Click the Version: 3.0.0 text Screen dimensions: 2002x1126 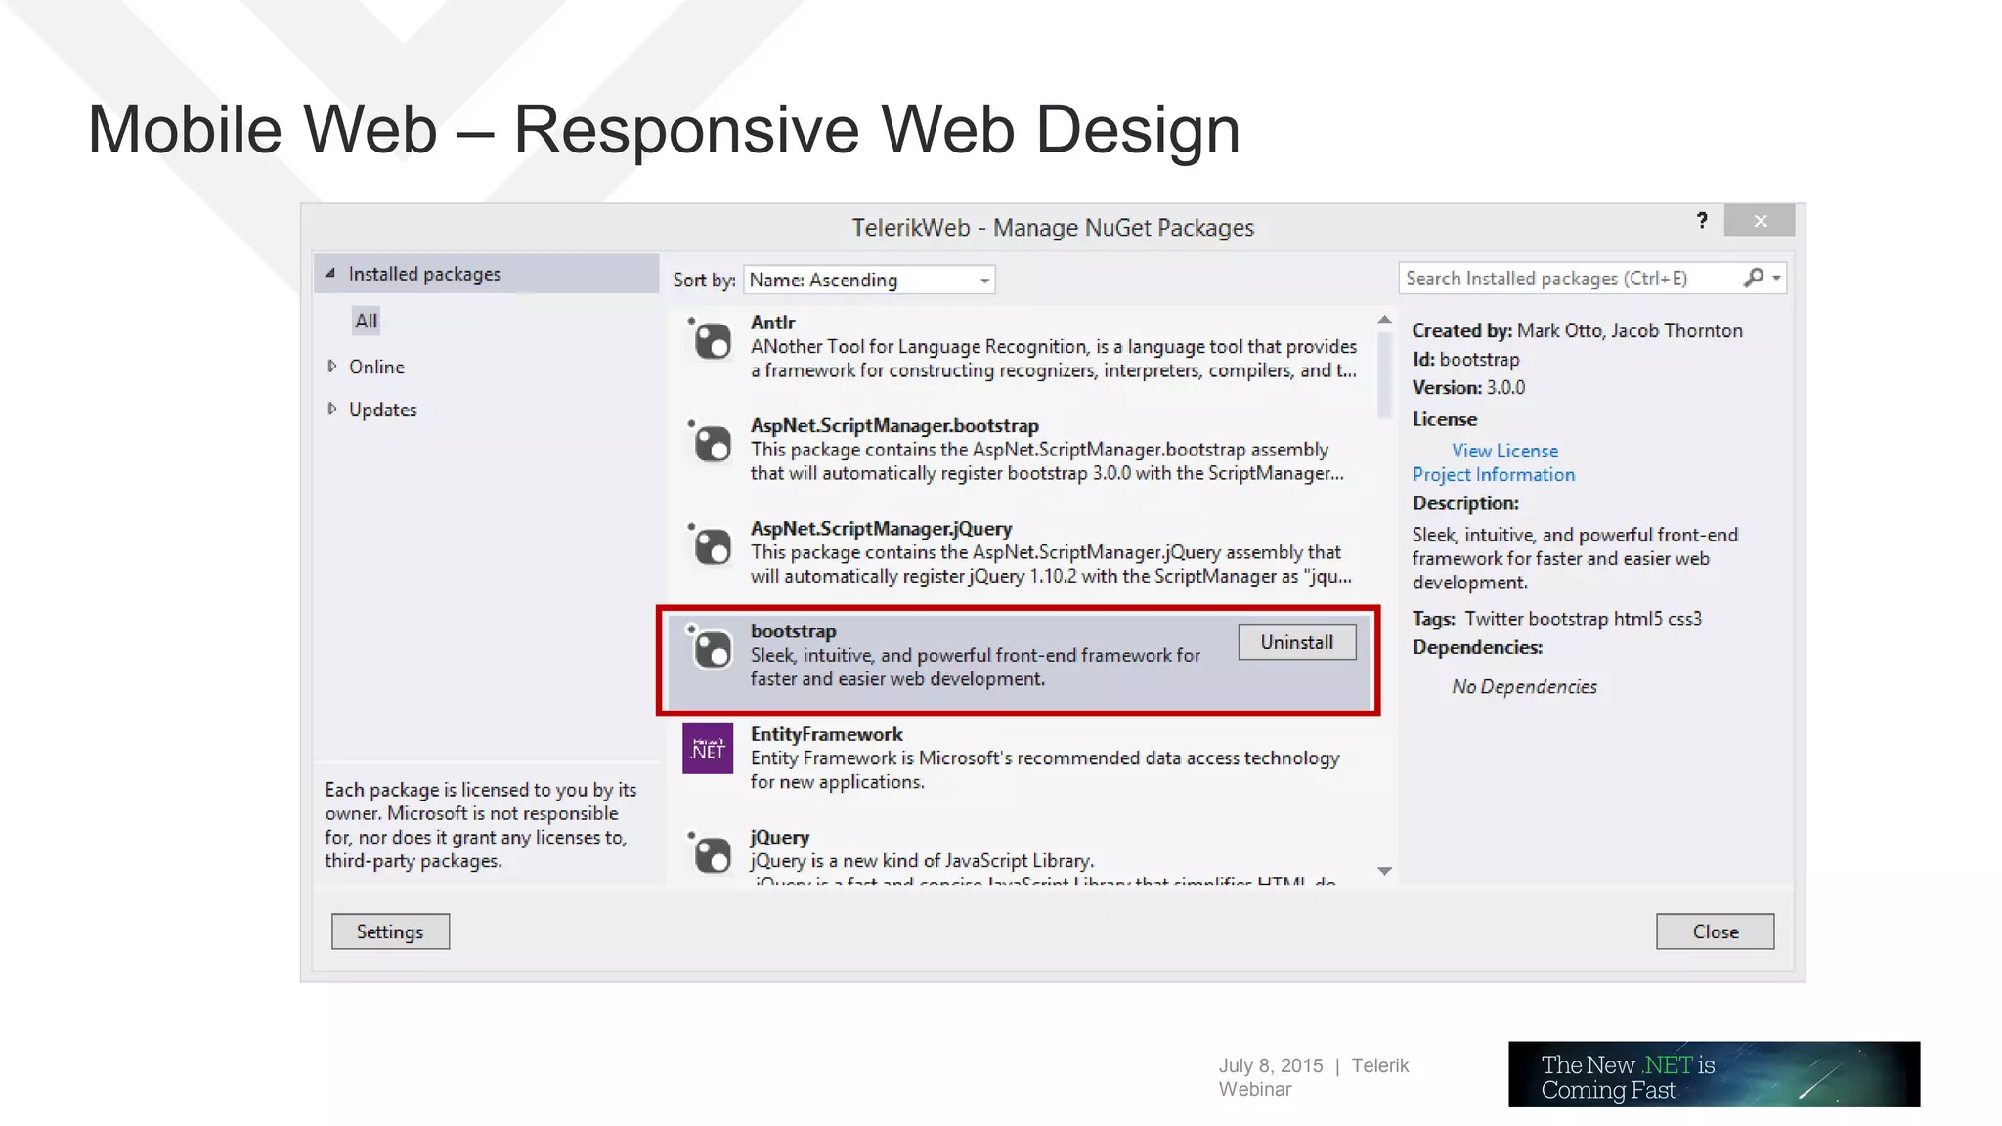tap(1468, 388)
